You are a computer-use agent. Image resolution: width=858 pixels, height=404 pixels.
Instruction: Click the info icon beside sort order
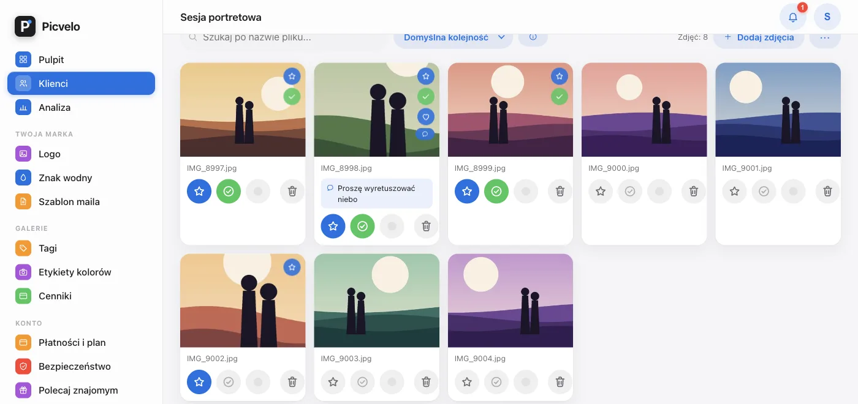pos(533,37)
